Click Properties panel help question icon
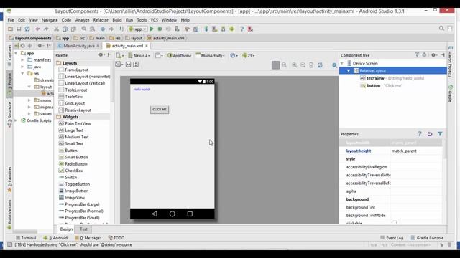The height and width of the screenshot is (258, 460). pyautogui.click(x=420, y=134)
